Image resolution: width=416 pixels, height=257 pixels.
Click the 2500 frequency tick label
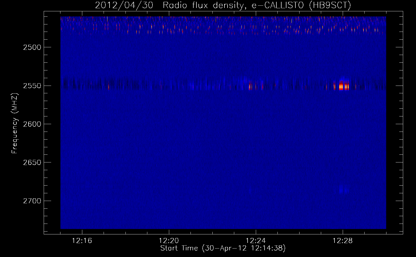32,47
